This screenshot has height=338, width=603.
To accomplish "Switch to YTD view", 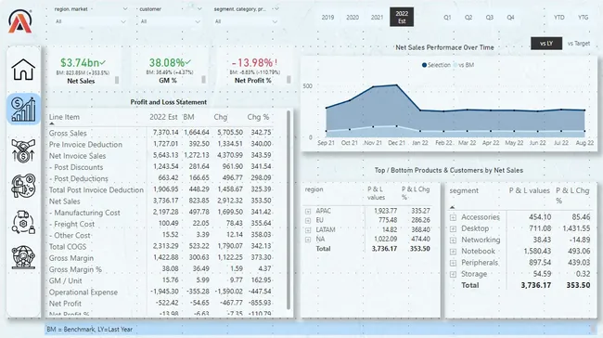I will pyautogui.click(x=559, y=18).
